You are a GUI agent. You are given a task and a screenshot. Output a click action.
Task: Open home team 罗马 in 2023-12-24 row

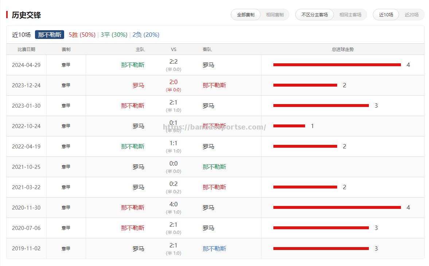[139, 86]
